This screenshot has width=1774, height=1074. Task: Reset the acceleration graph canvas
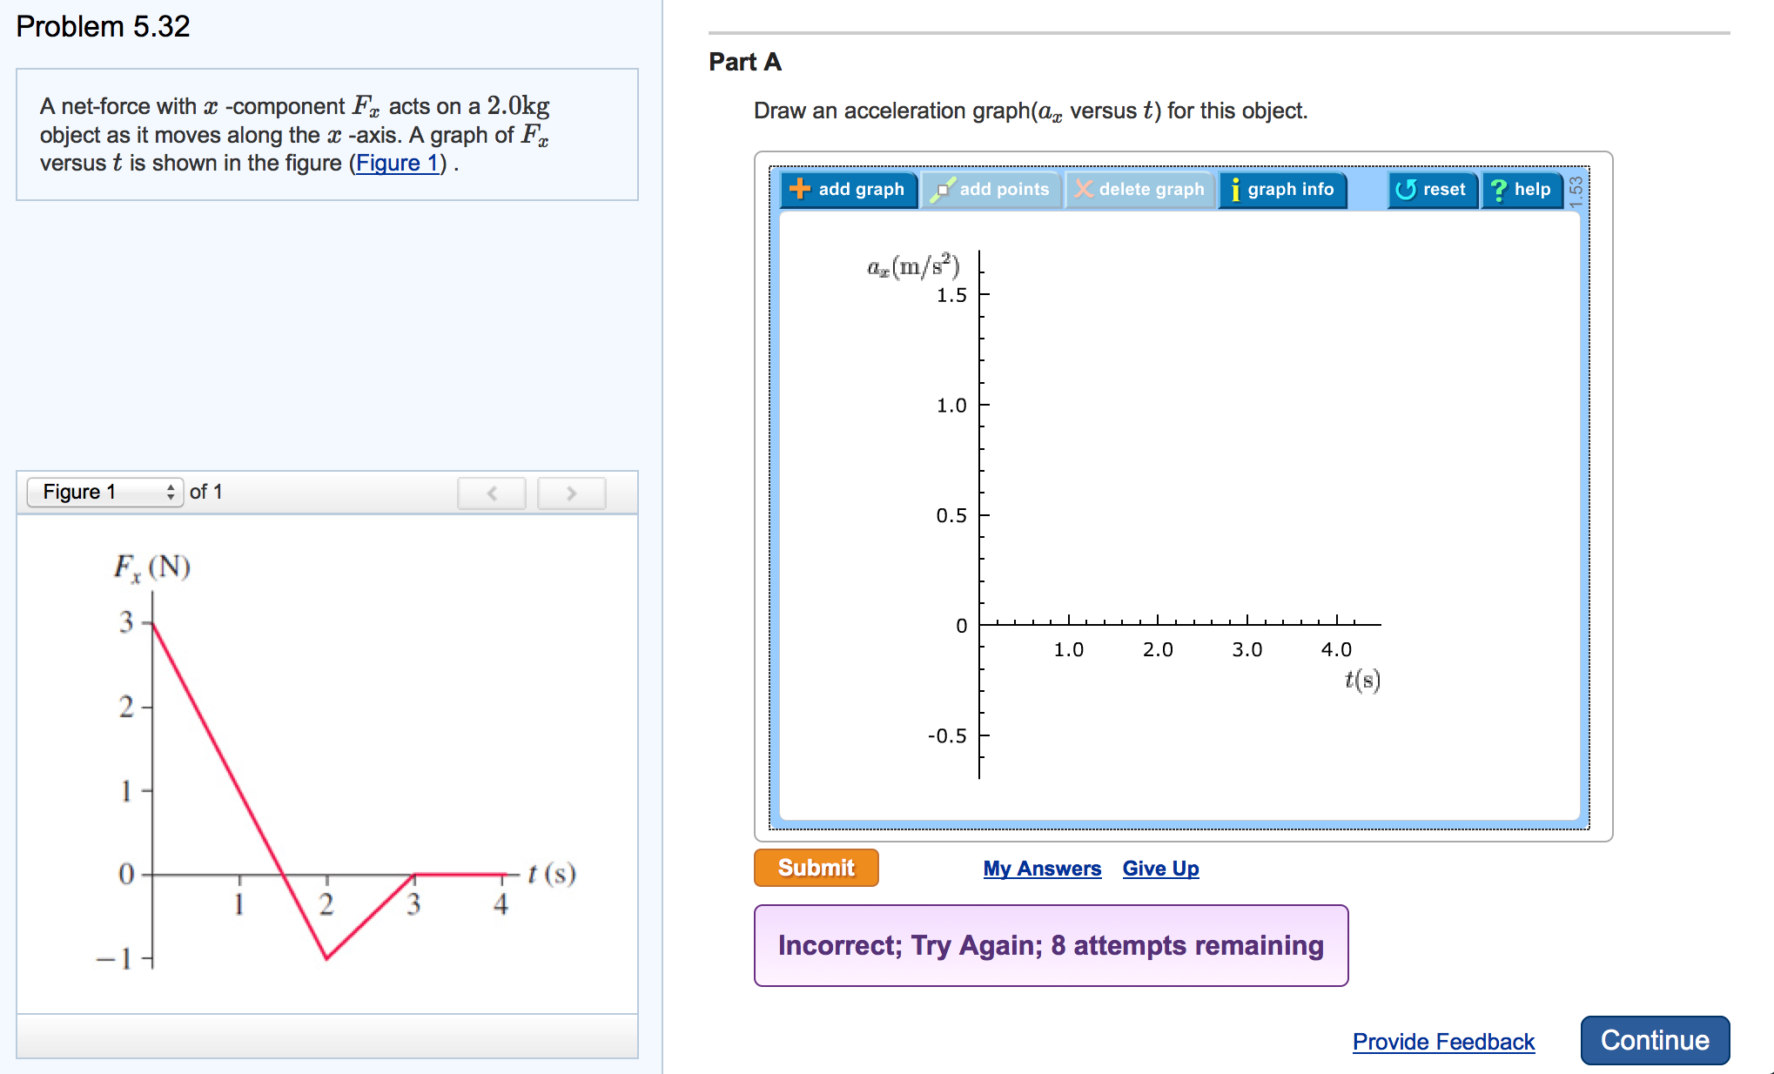coord(1431,190)
